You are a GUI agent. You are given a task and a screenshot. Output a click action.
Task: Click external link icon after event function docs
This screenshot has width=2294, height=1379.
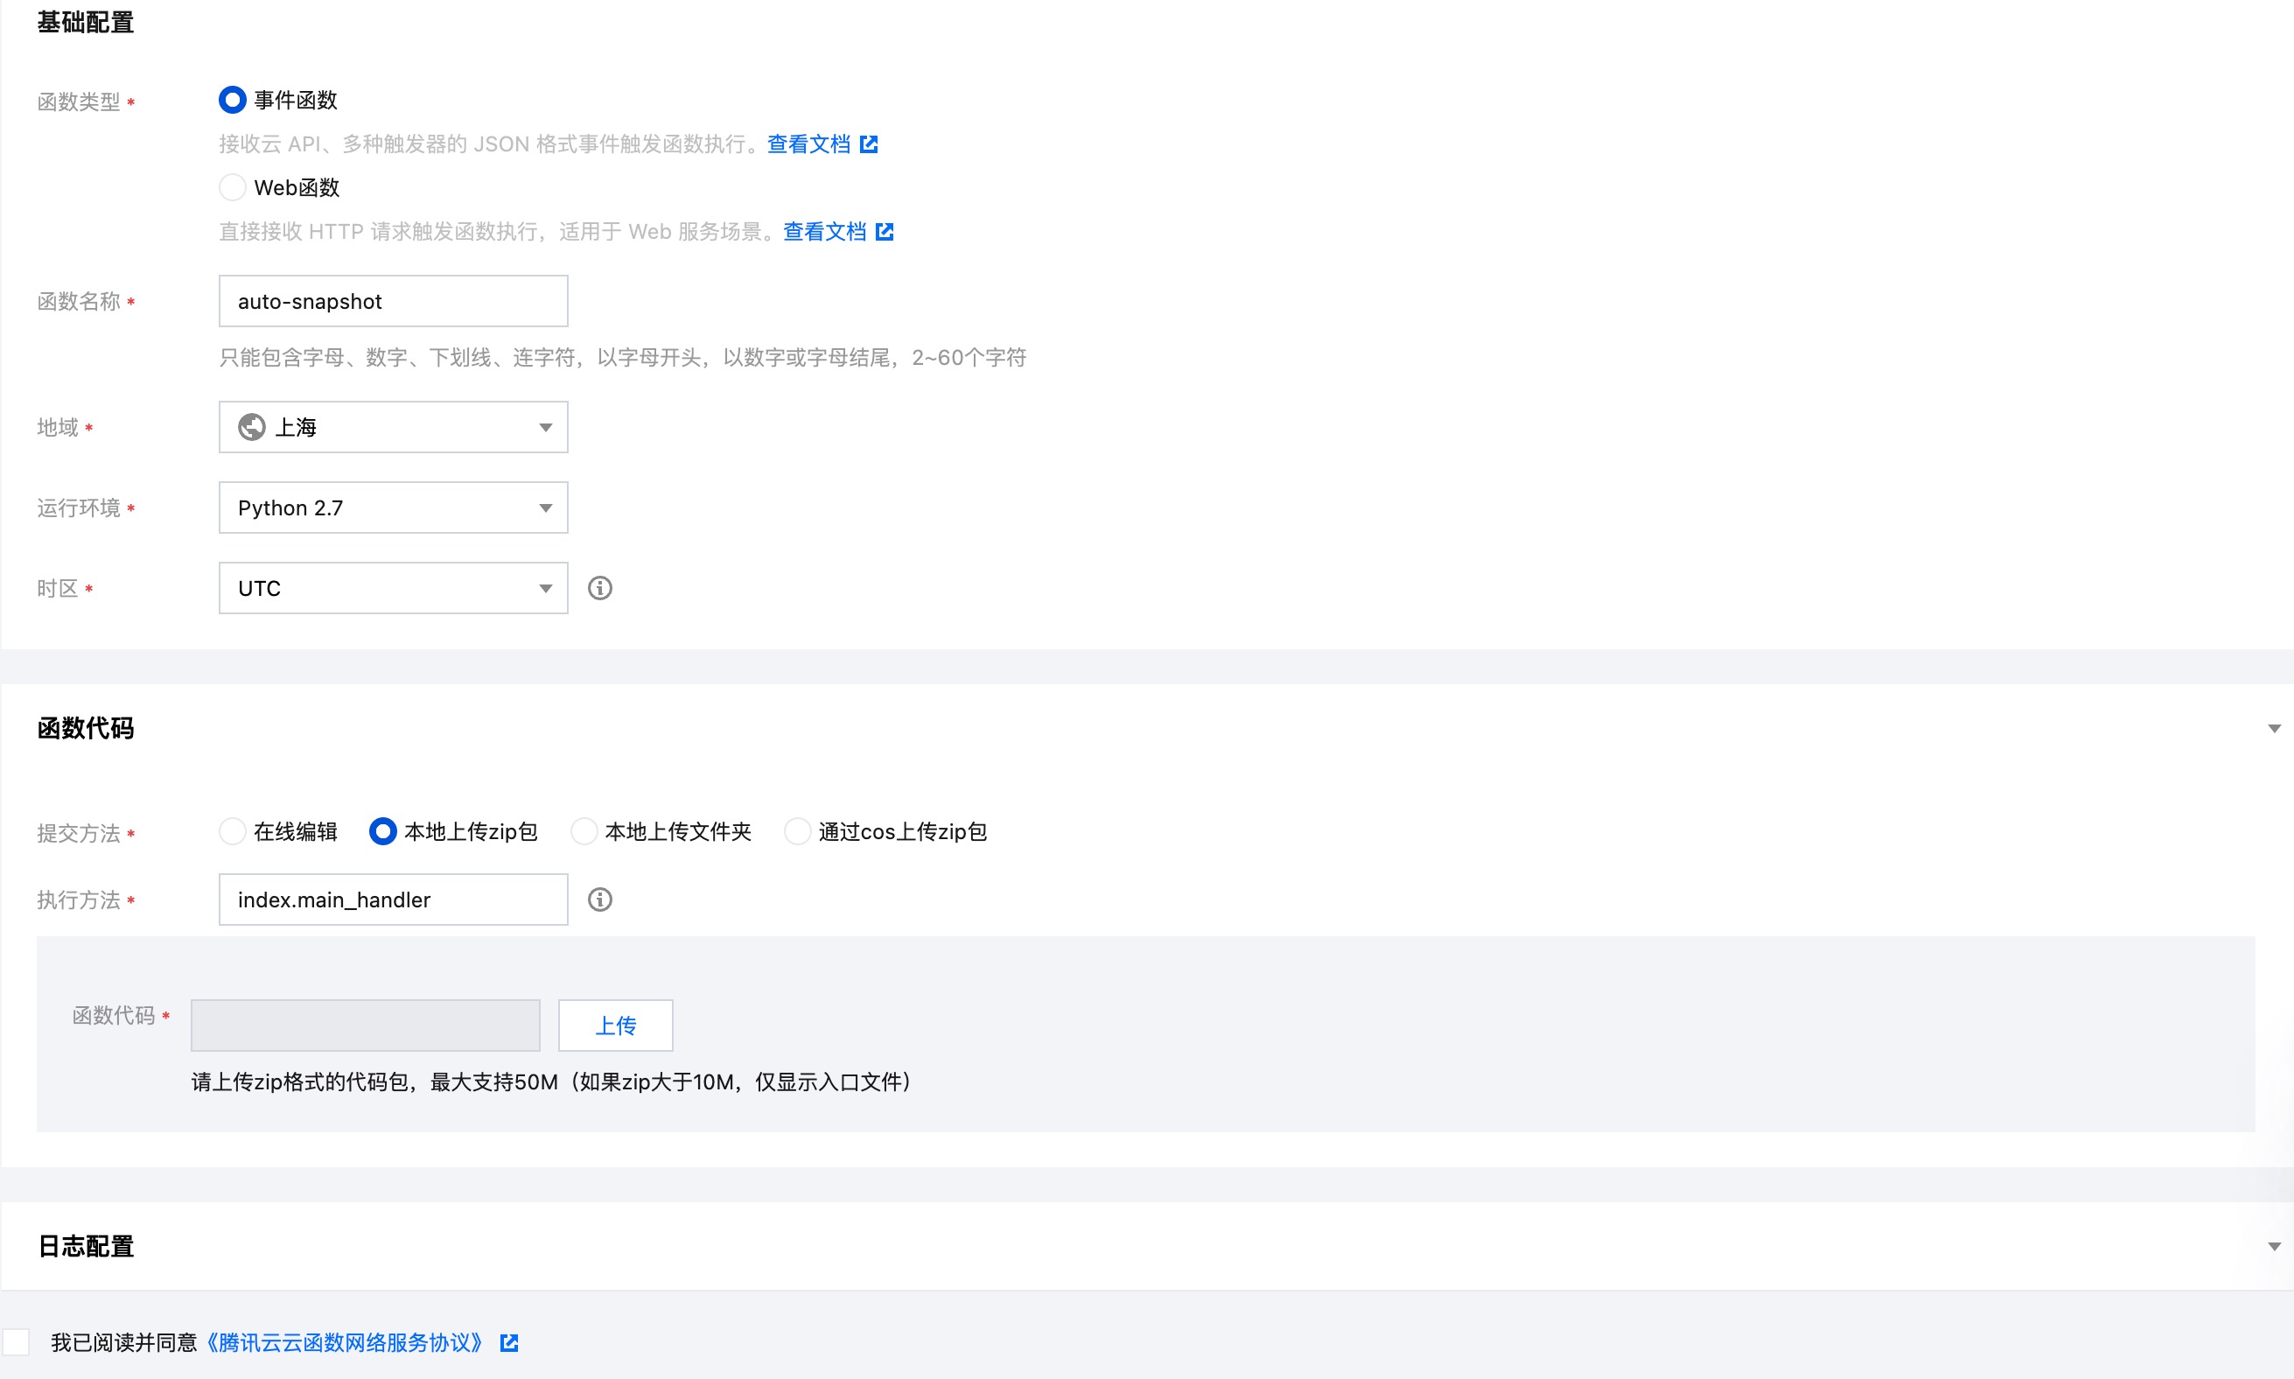click(869, 144)
